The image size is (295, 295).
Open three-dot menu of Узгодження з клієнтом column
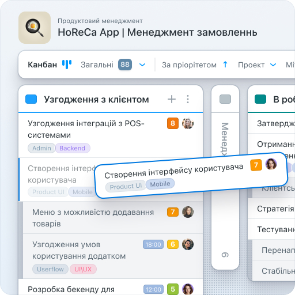pyautogui.click(x=188, y=99)
